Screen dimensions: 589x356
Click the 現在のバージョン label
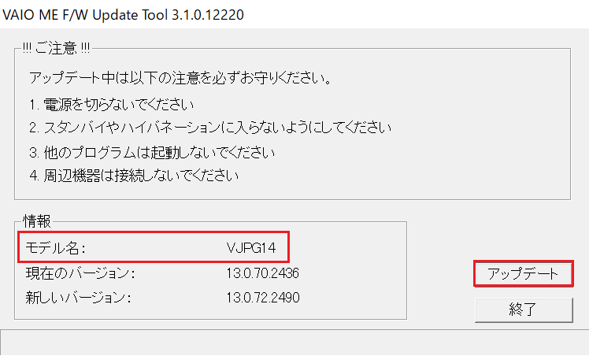[x=80, y=273]
